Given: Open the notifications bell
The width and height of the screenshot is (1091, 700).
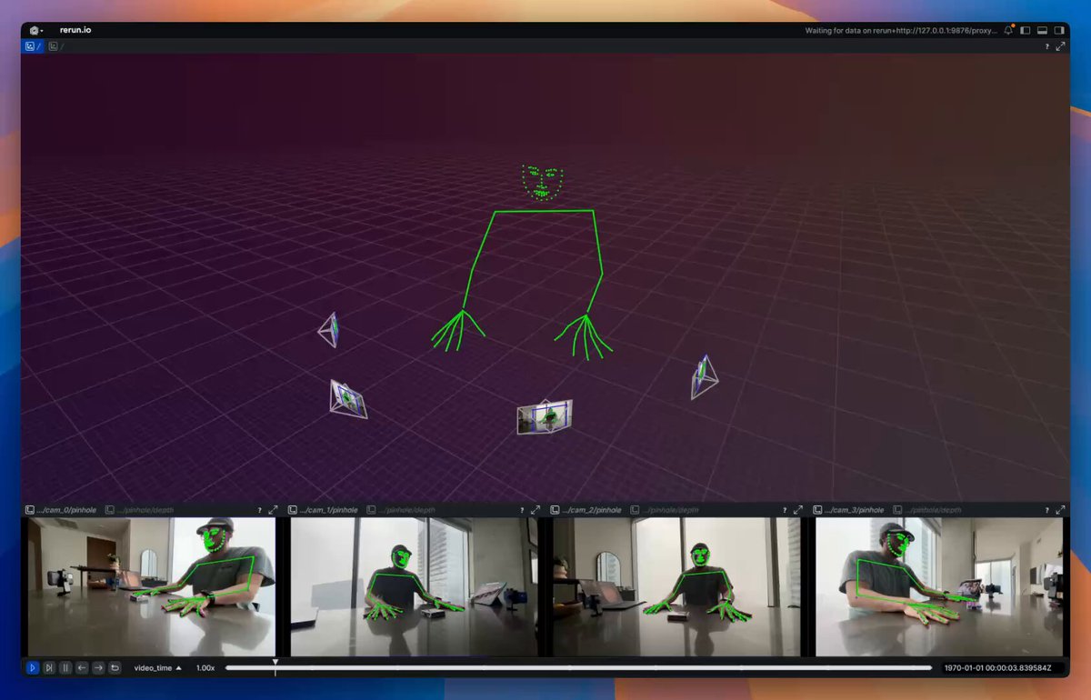Looking at the screenshot, I should tap(1008, 30).
